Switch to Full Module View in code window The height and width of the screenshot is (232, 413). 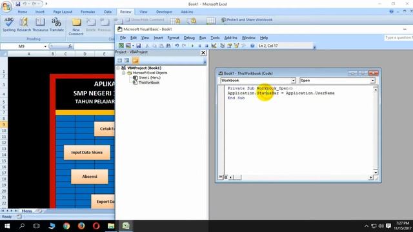[225, 177]
